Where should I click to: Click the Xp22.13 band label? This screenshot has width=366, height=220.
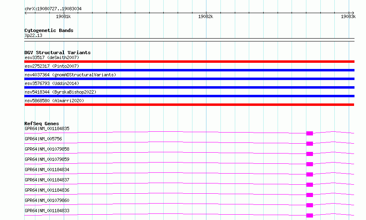coord(33,35)
